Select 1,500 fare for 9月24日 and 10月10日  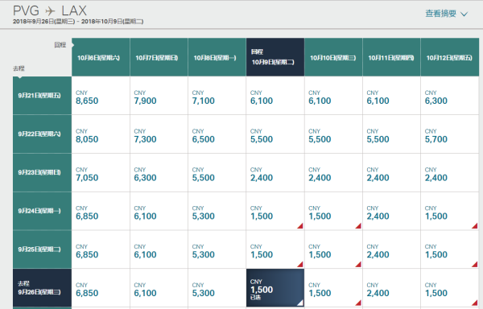[x=333, y=211]
